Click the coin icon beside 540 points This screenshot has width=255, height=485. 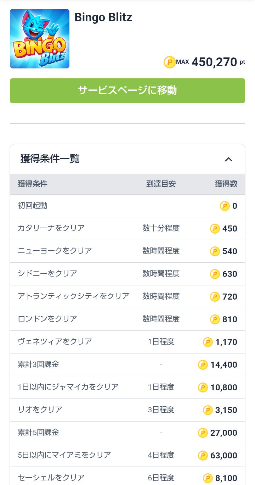pos(215,251)
